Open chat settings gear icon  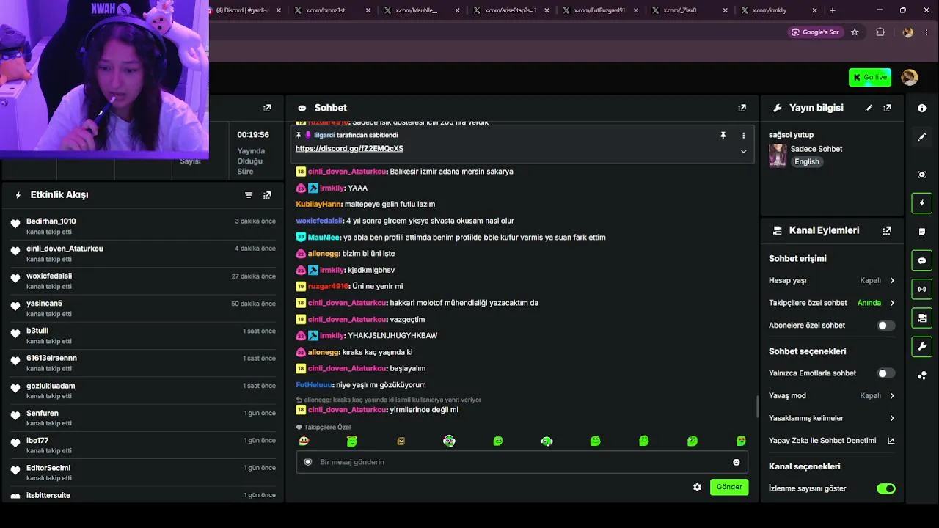point(697,487)
